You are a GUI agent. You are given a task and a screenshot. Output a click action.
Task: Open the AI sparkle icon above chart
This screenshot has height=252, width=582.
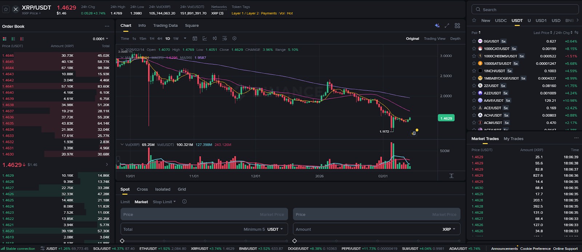coord(437,25)
